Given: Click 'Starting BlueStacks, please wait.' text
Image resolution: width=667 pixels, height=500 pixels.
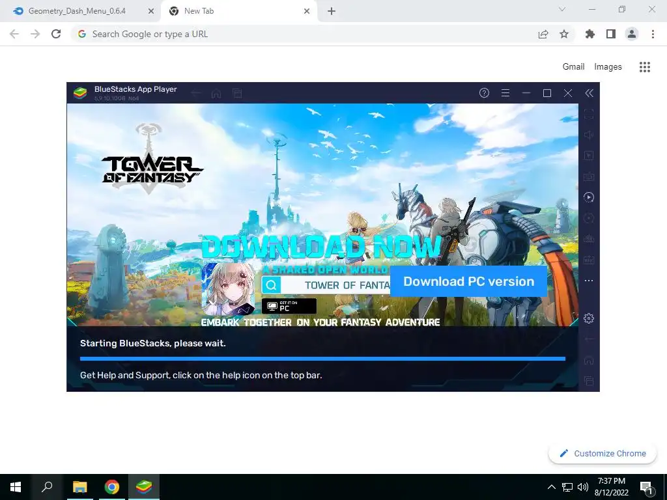Looking at the screenshot, I should pyautogui.click(x=152, y=343).
